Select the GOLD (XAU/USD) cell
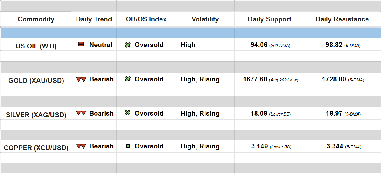381x174 pixels. pyautogui.click(x=36, y=80)
